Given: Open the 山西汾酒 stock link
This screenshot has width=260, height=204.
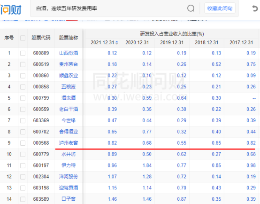Looking at the screenshot, I should click(x=69, y=53).
